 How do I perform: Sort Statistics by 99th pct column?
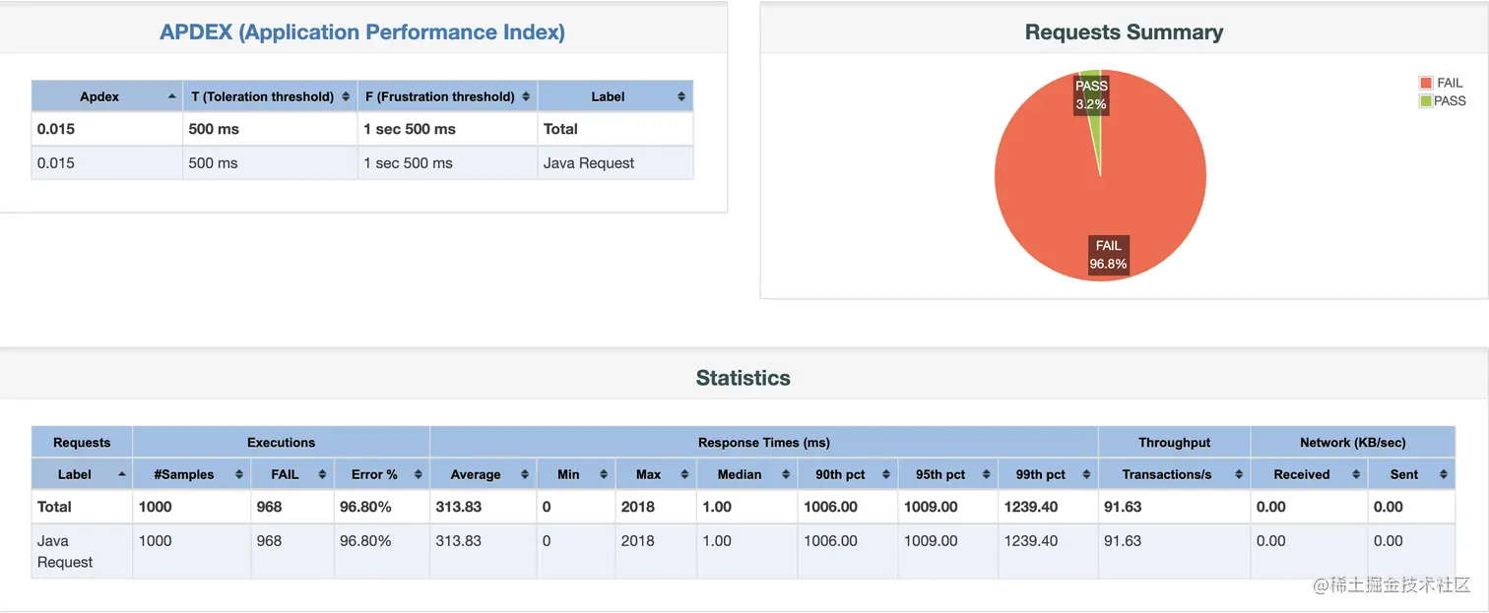click(1048, 474)
